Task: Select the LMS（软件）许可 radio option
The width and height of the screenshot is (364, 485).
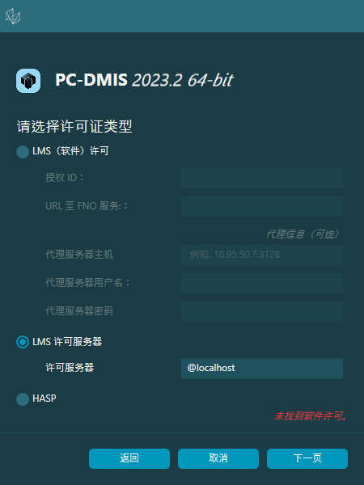Action: point(23,152)
